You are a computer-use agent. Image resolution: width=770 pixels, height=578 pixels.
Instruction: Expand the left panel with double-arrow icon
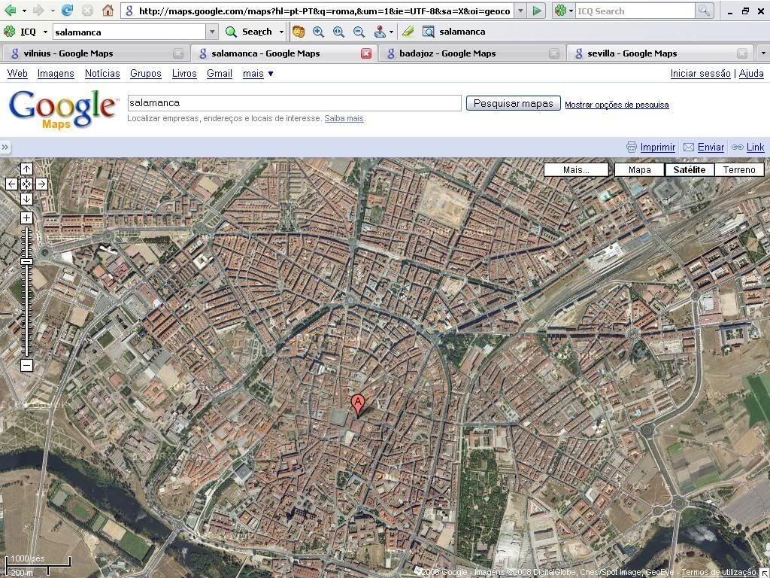[5, 148]
